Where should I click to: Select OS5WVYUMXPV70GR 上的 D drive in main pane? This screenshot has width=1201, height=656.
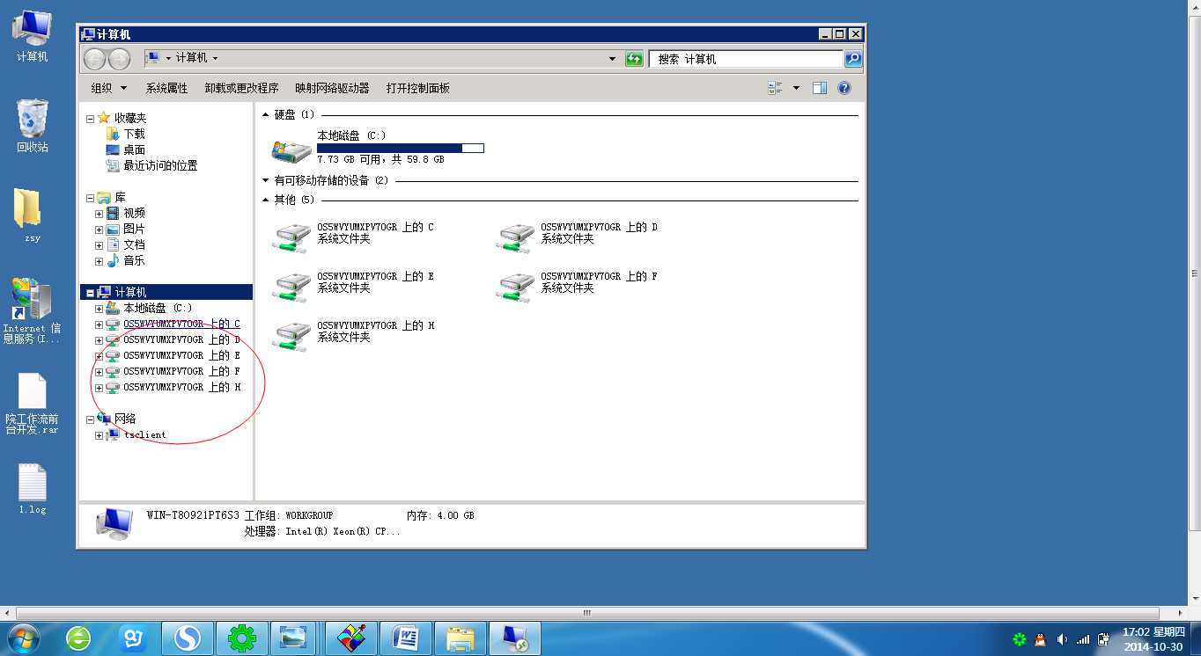[577, 237]
